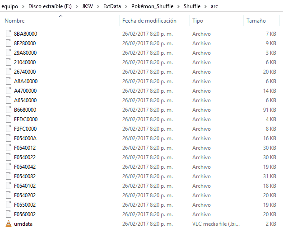This screenshot has height=233, width=283.
Task: Select the file icon of 8F280000
Action: pos(9,43)
